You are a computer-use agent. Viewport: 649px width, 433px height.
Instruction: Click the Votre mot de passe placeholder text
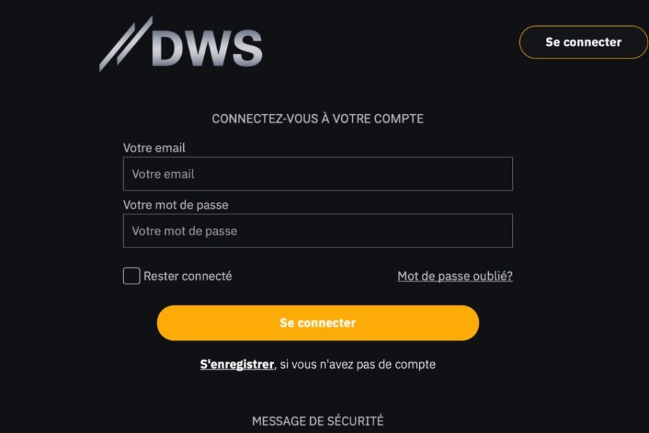pos(184,231)
